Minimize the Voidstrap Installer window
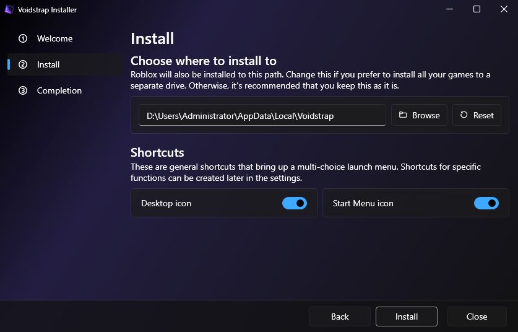 pos(450,9)
